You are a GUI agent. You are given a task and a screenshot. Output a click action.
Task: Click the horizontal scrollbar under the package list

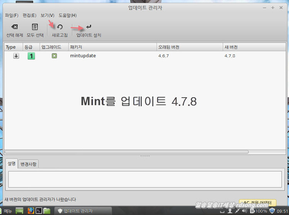pos(126,152)
